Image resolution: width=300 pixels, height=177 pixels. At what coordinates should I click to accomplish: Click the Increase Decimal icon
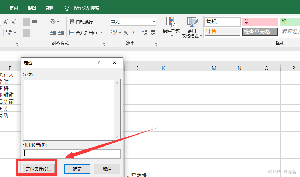144,33
